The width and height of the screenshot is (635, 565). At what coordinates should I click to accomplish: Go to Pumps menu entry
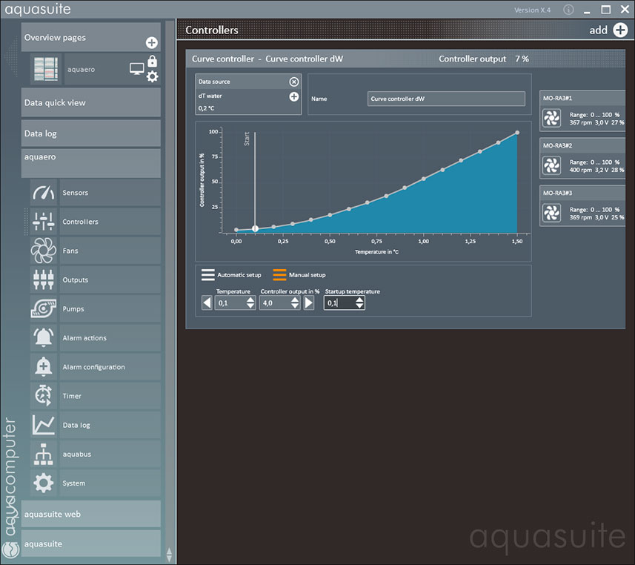(x=110, y=309)
